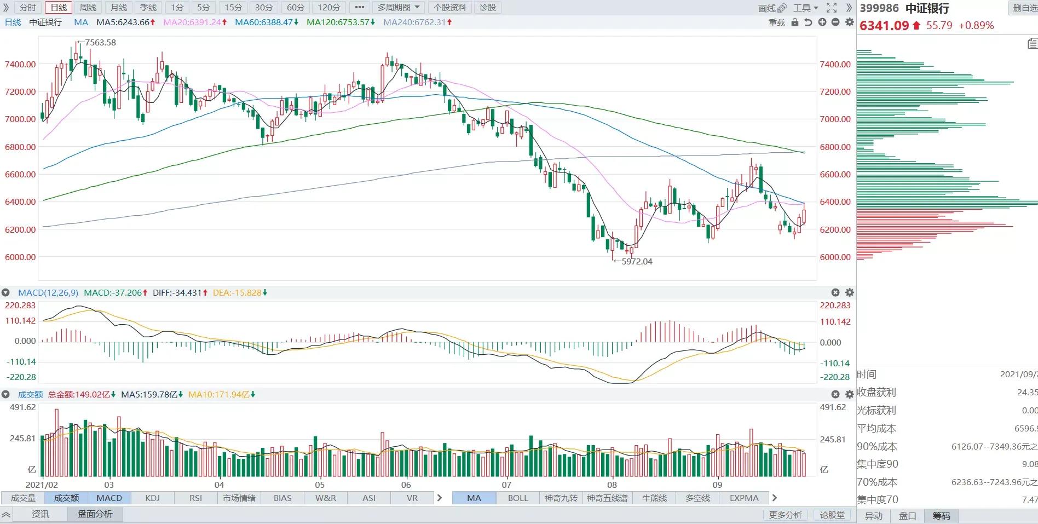The width and height of the screenshot is (1038, 524).
Task: Switch main overlay to BOLL
Action: click(x=518, y=498)
